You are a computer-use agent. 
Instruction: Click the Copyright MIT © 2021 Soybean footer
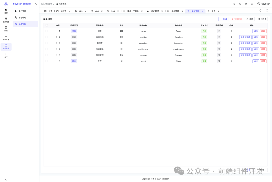click(x=155, y=179)
